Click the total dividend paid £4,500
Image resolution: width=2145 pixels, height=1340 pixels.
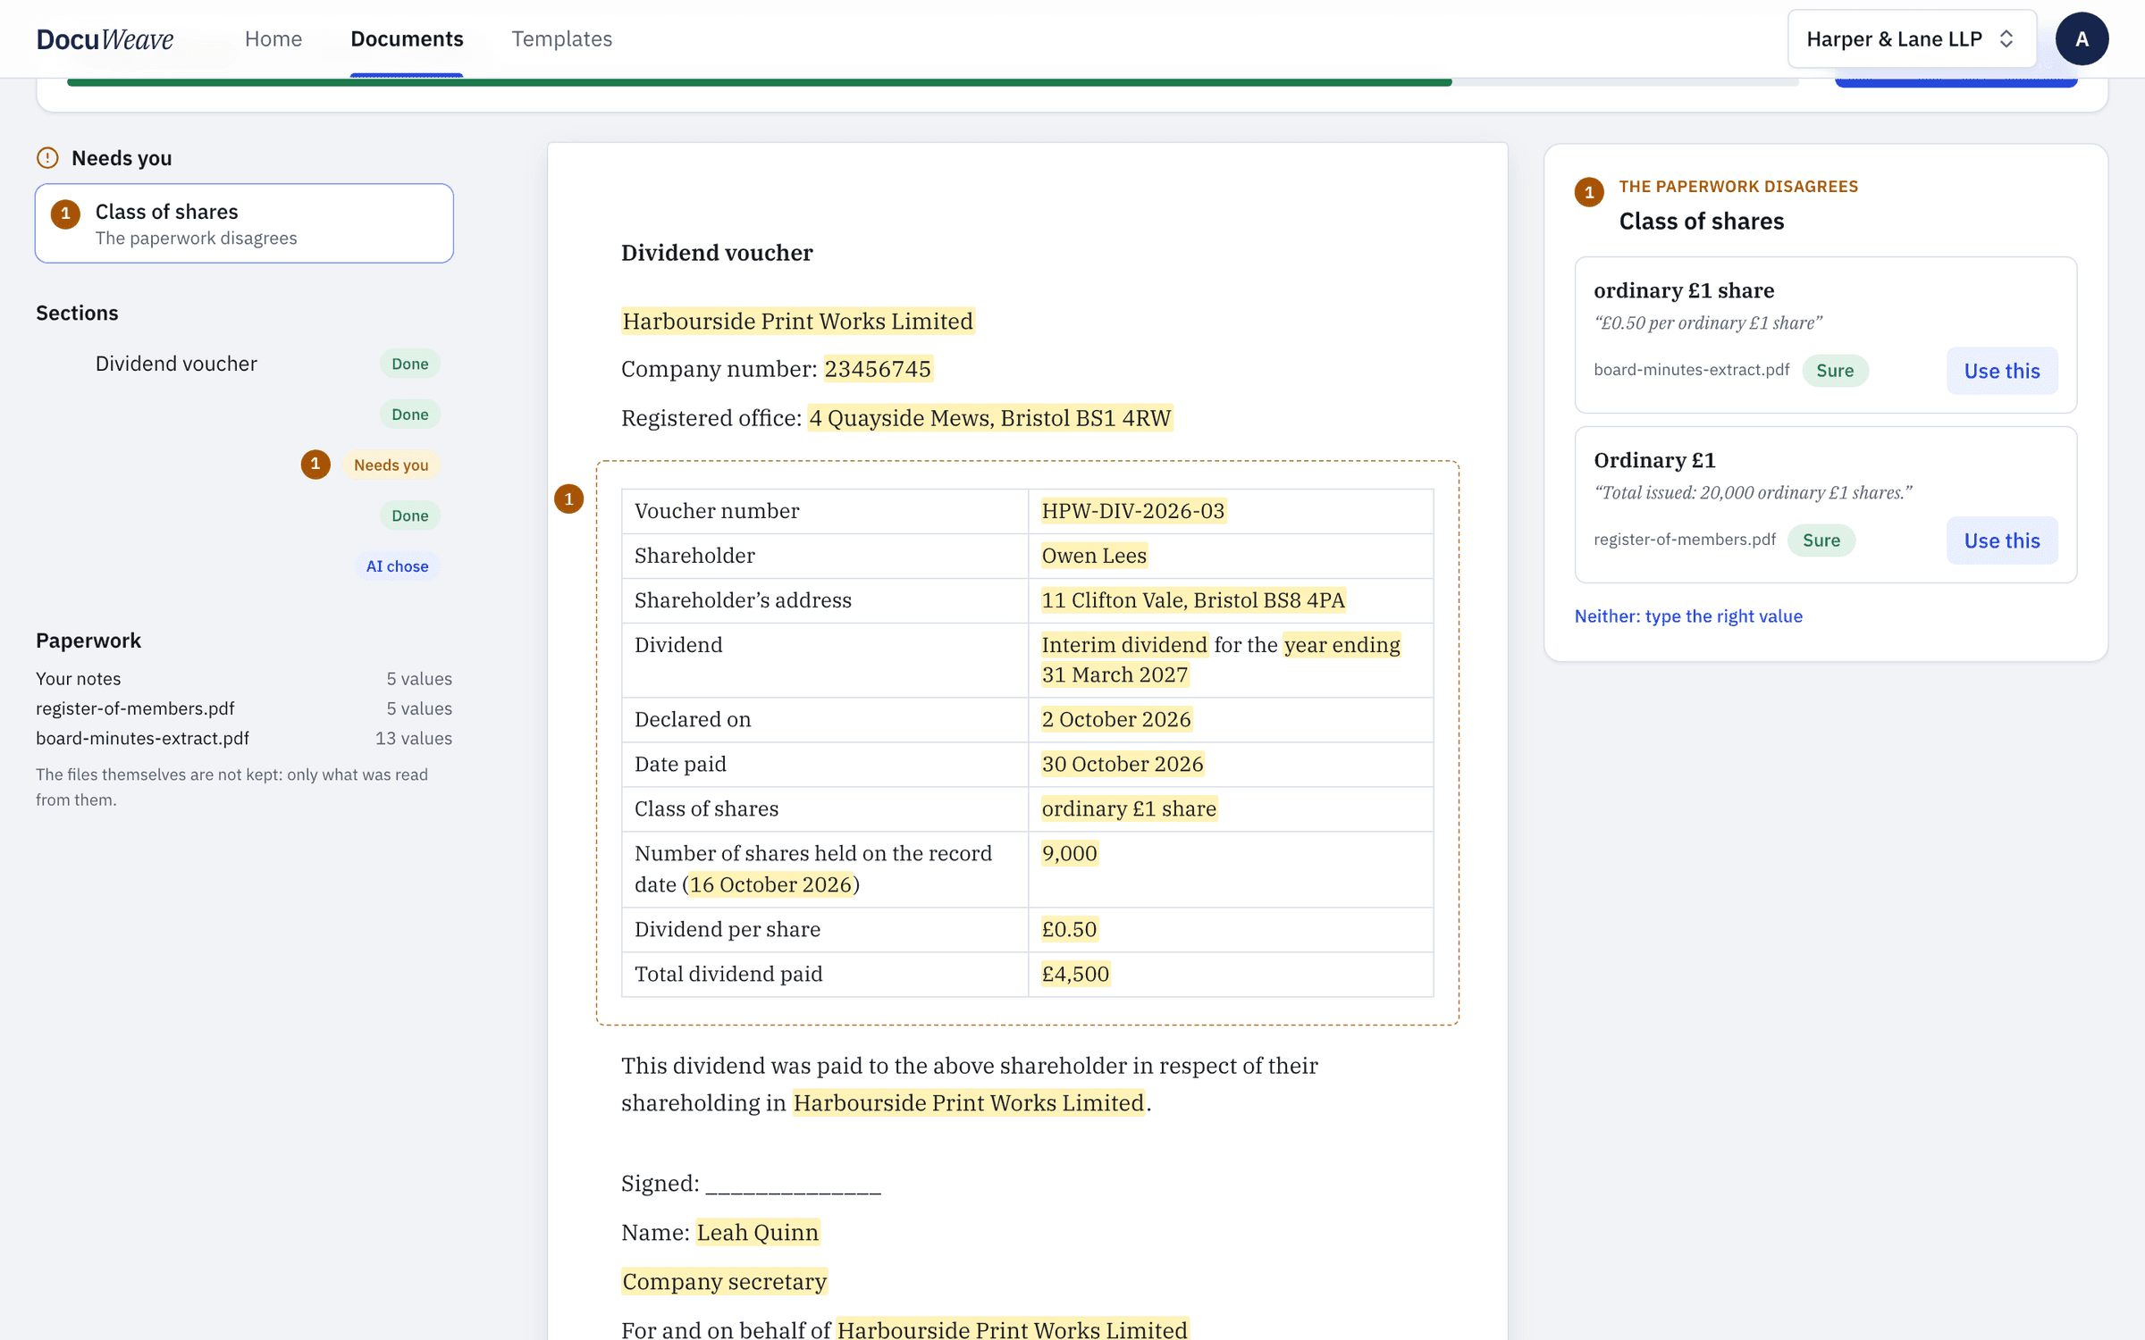(1075, 974)
